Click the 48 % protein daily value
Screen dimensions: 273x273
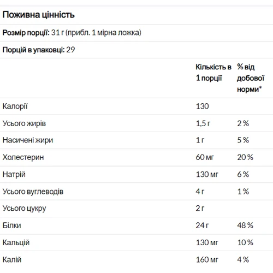tap(245, 225)
